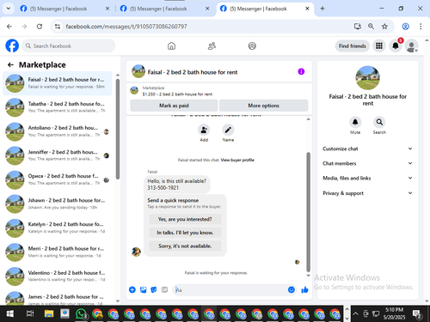This screenshot has width=430, height=322.
Task: Show hidden system tray icons chevron
Action: click(355, 313)
